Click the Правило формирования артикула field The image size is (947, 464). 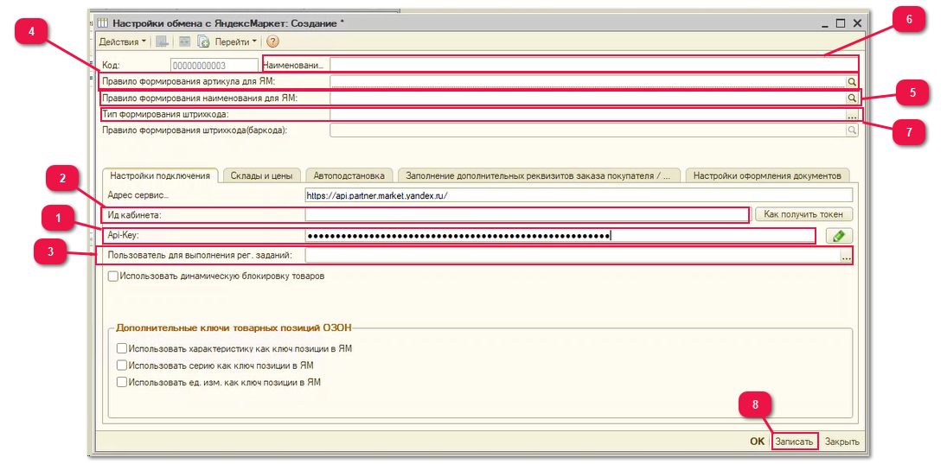pos(587,81)
